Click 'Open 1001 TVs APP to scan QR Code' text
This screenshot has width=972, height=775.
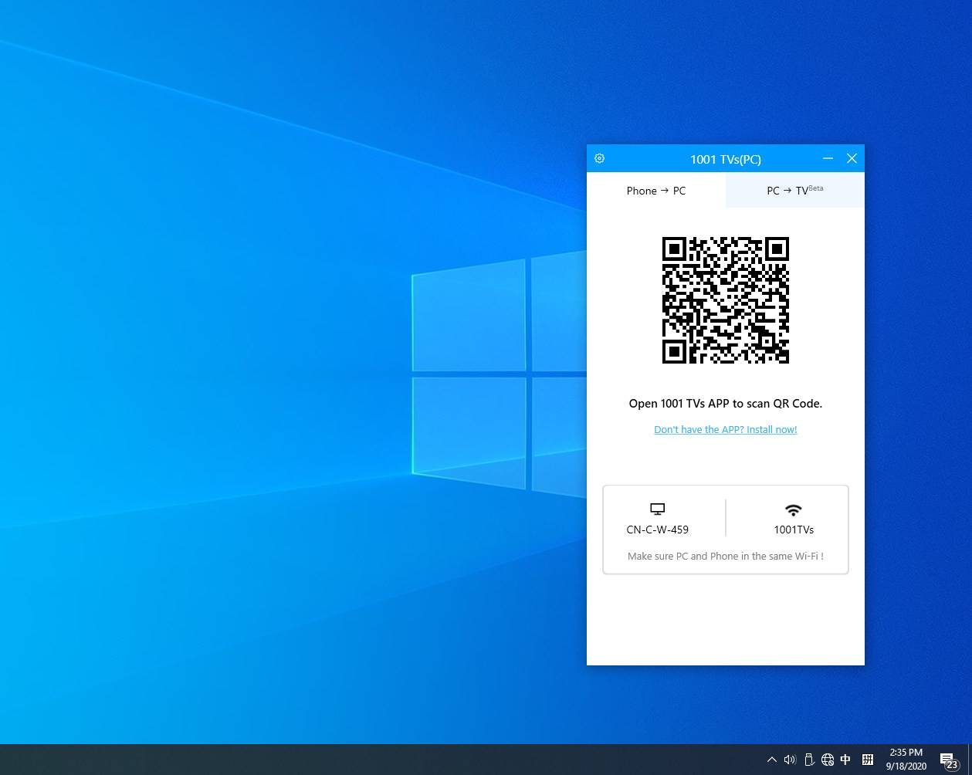click(x=726, y=404)
